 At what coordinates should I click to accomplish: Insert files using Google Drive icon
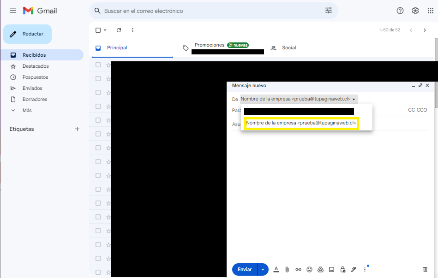[x=320, y=269]
